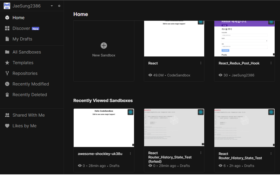Image resolution: width=280 pixels, height=176 pixels.
Task: Click the React icon badge on React template
Action: pyautogui.click(x=201, y=22)
